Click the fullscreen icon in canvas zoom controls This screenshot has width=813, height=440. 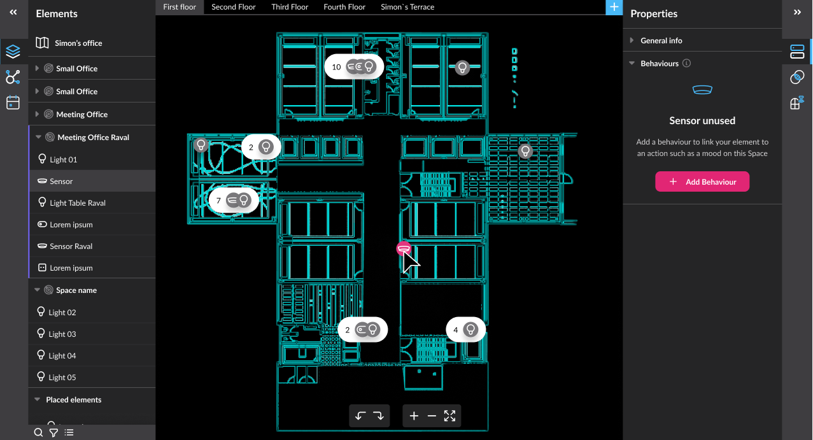449,416
